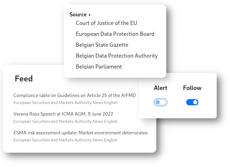The height and width of the screenshot is (167, 230).
Task: Choose European Data Protection Board source
Action: click(115, 34)
